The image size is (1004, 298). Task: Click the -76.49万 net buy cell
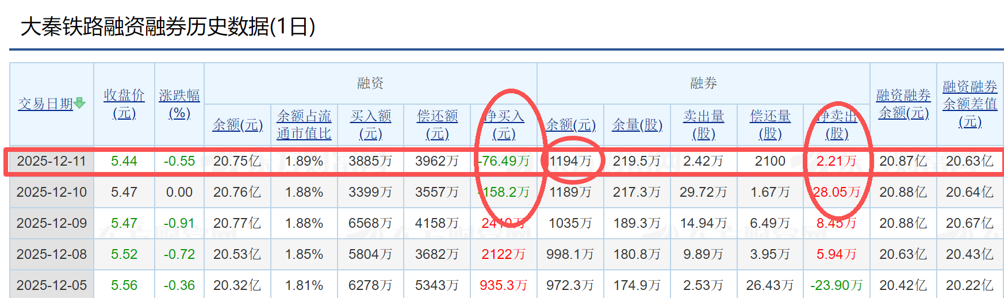(504, 161)
